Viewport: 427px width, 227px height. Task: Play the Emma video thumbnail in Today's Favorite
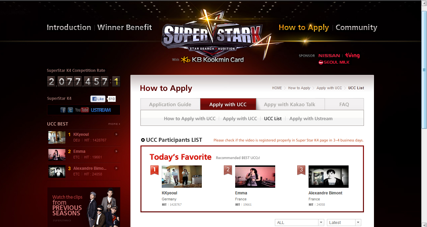pyautogui.click(x=255, y=176)
